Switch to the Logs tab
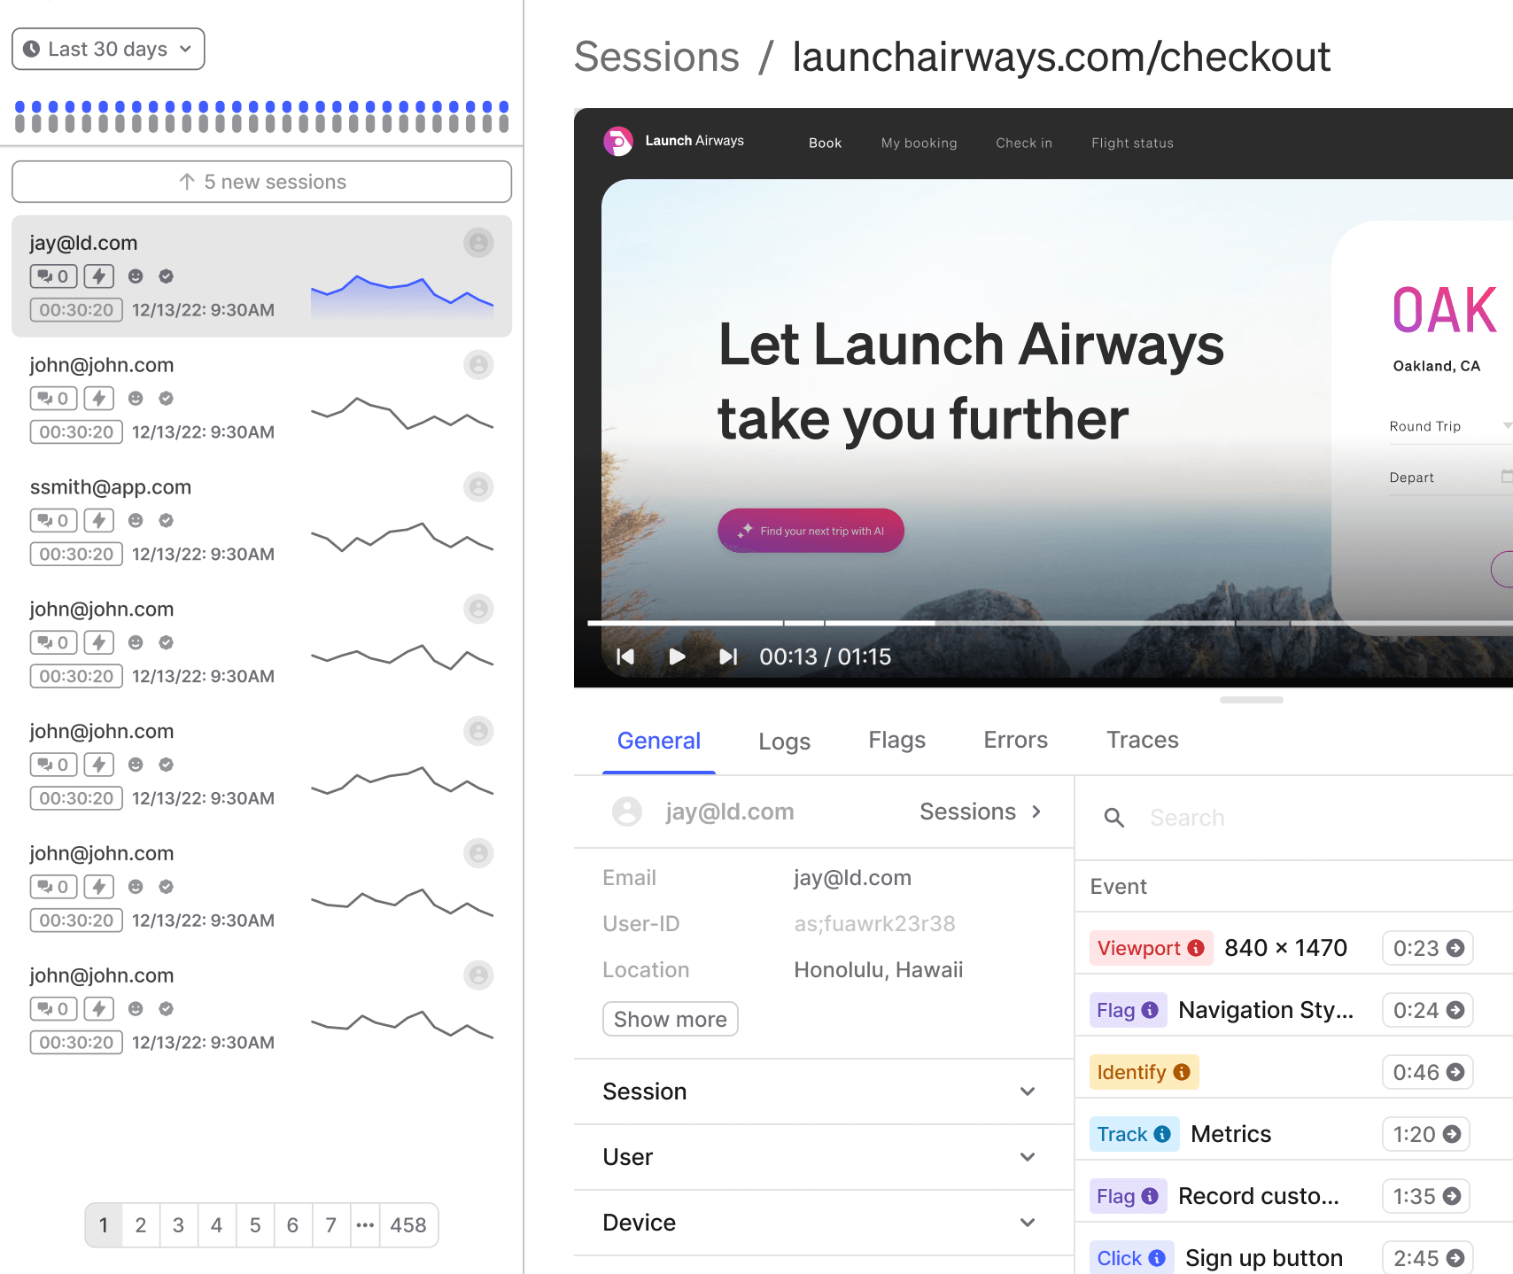The image size is (1513, 1274). [x=784, y=741]
